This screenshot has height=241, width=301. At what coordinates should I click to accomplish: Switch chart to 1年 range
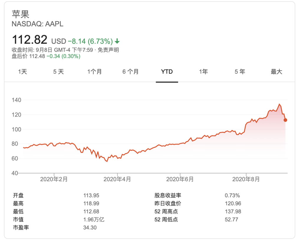coord(203,72)
